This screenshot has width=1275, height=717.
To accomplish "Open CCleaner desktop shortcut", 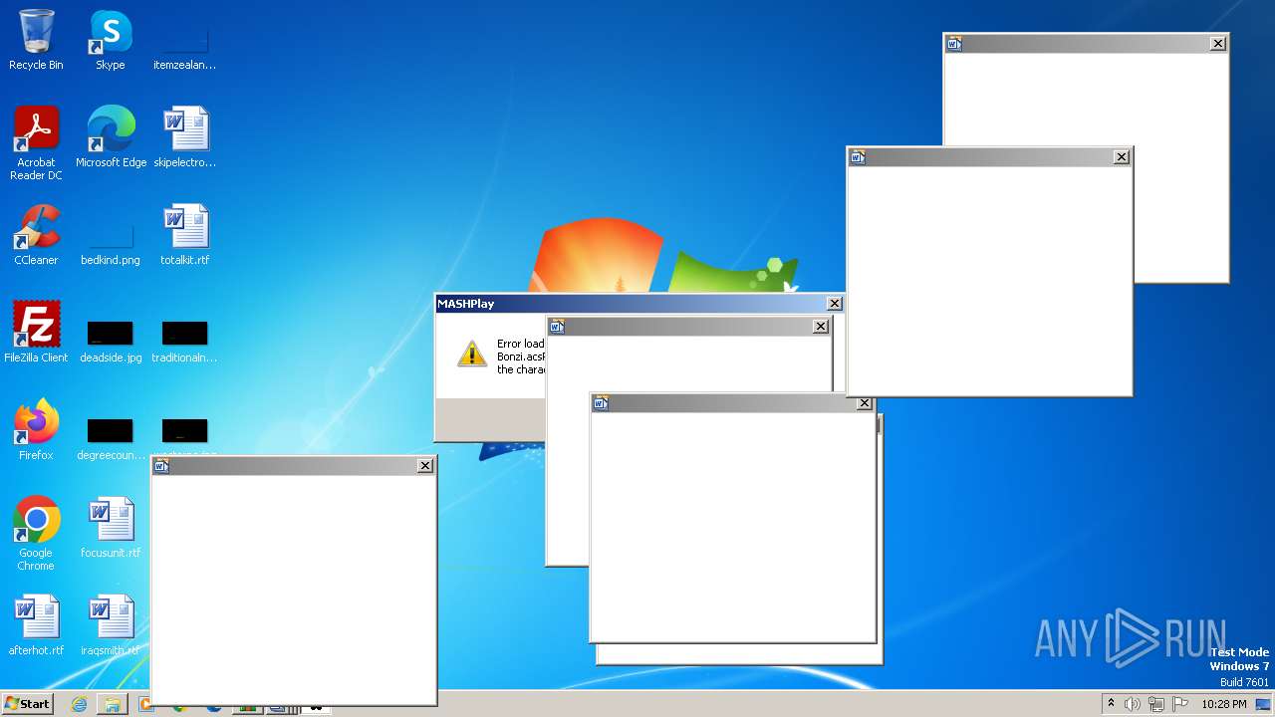I will click(36, 235).
